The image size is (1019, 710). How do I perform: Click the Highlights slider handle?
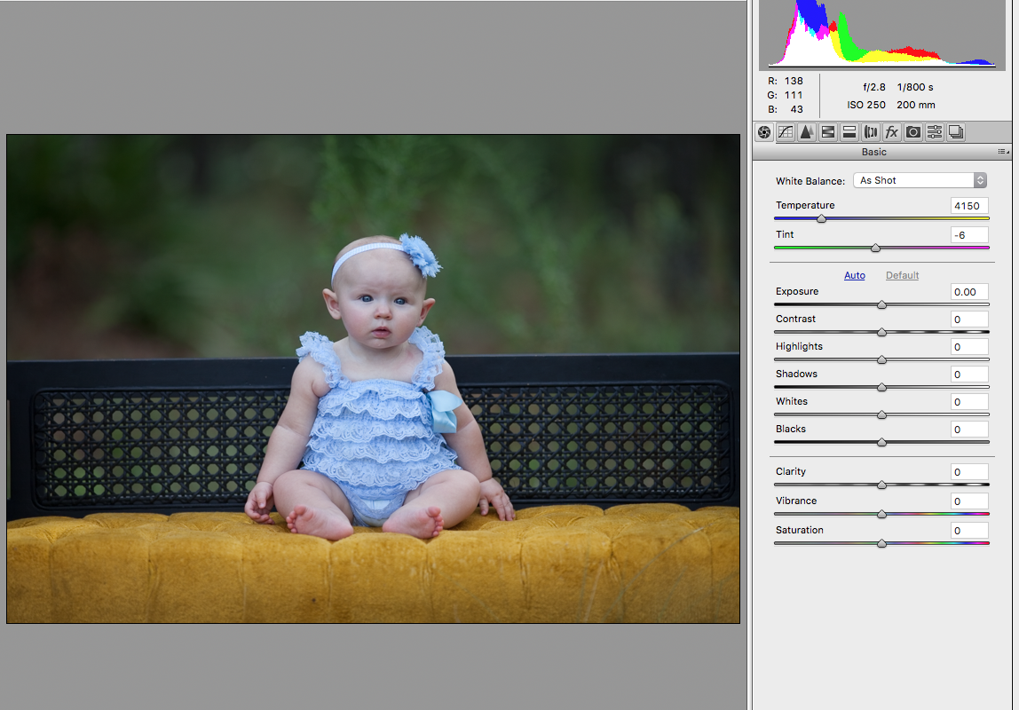(882, 359)
